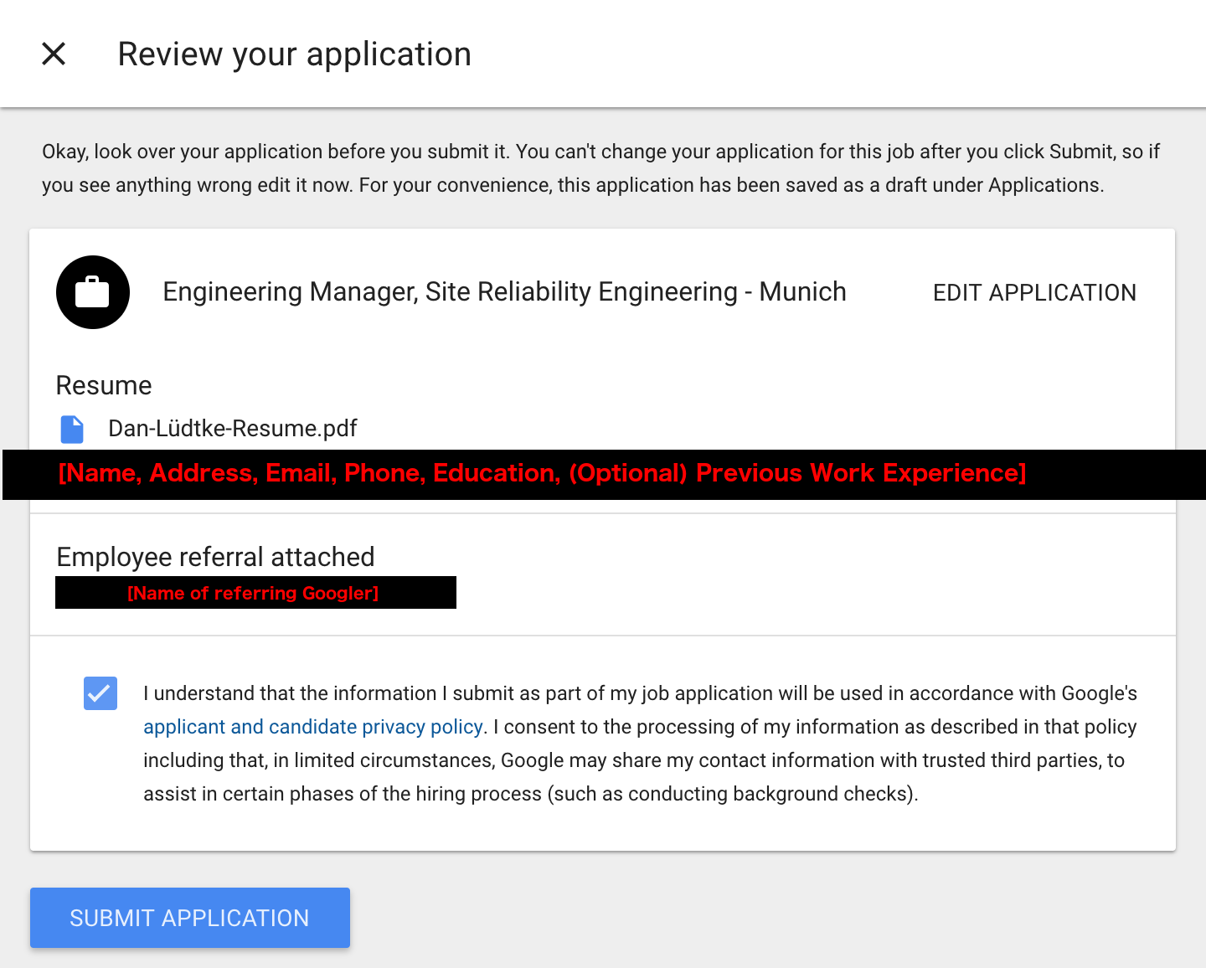Click the word Munich in job title
The image size is (1206, 968).
click(x=802, y=292)
